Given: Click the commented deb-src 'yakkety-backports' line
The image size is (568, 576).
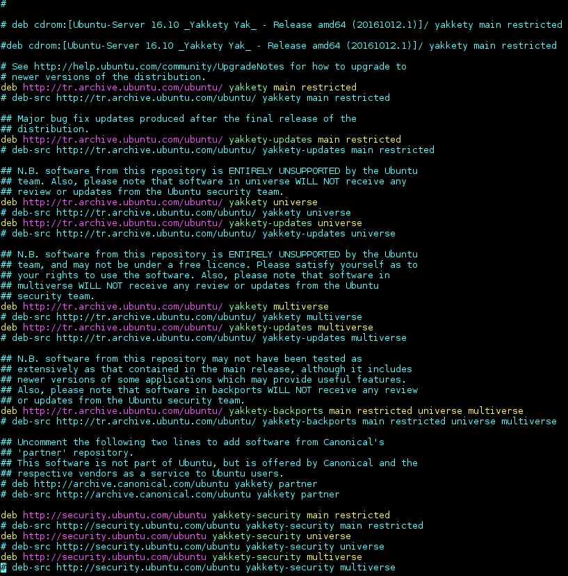Looking at the screenshot, I should tap(279, 422).
